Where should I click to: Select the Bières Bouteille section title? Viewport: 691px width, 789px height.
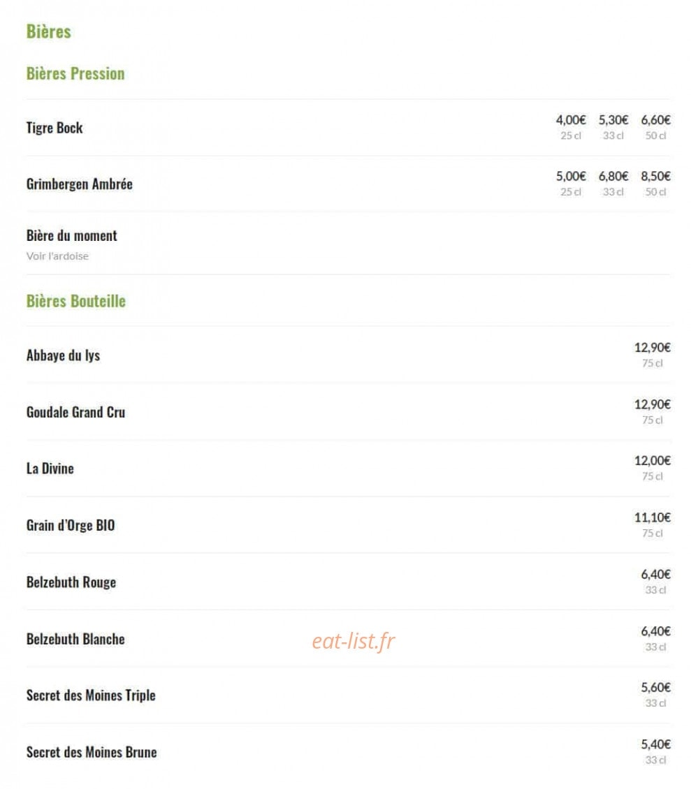click(x=76, y=301)
